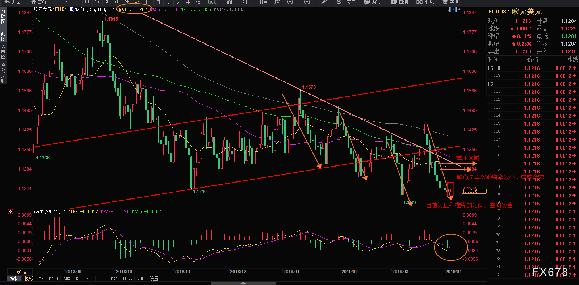Click the MA indicator chart icon
The height and width of the screenshot is (285, 579).
71,9
